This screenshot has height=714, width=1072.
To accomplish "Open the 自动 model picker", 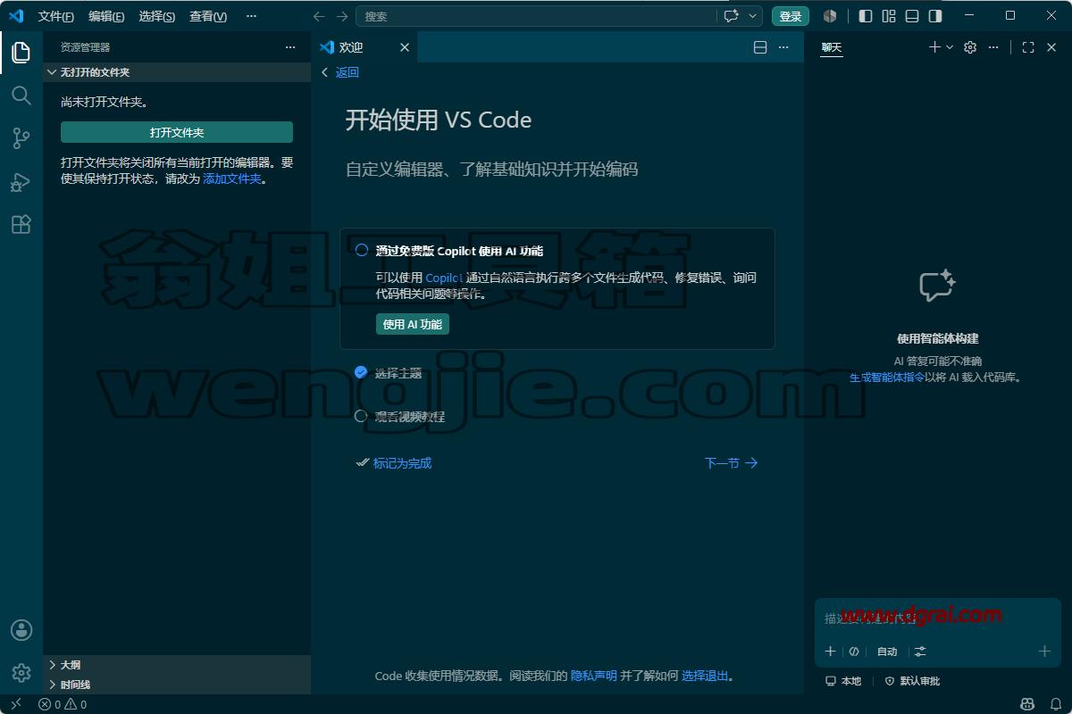I will (887, 652).
